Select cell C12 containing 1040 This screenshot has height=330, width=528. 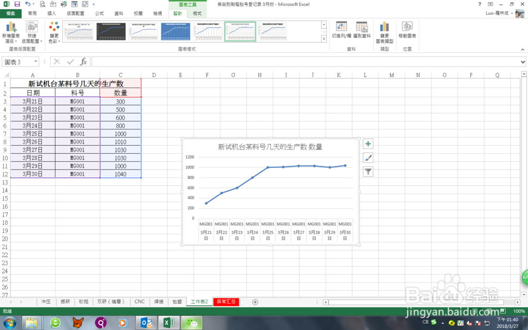(120, 174)
